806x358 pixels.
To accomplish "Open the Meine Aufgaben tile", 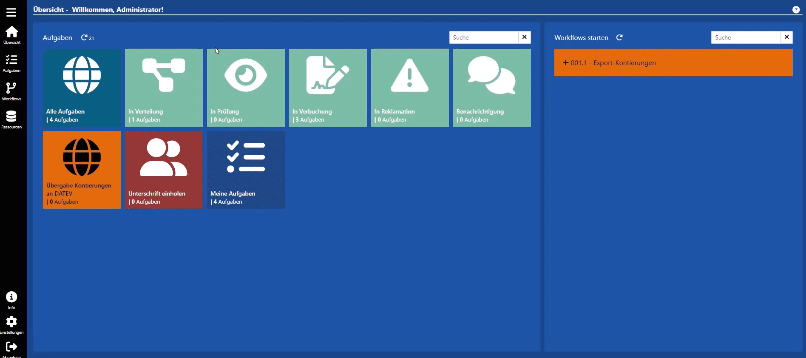I will tap(246, 170).
